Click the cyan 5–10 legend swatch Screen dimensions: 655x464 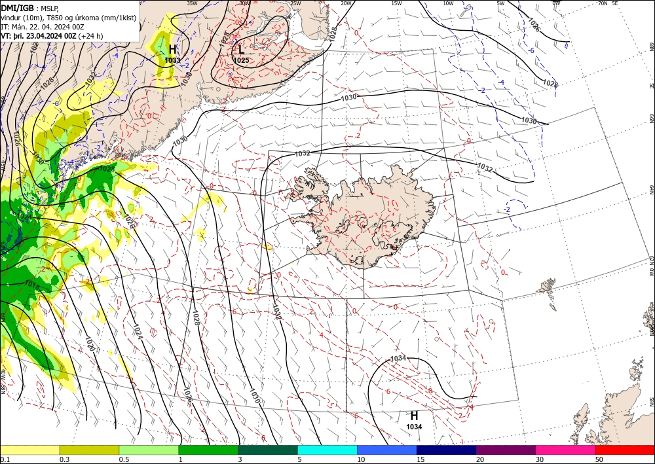pos(327,450)
